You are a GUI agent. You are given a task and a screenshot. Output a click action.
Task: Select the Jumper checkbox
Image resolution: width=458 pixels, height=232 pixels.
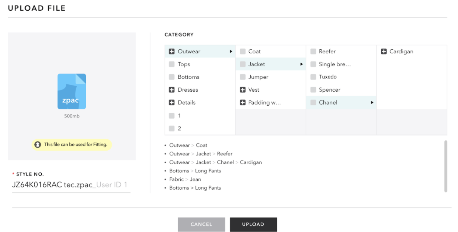tap(242, 77)
